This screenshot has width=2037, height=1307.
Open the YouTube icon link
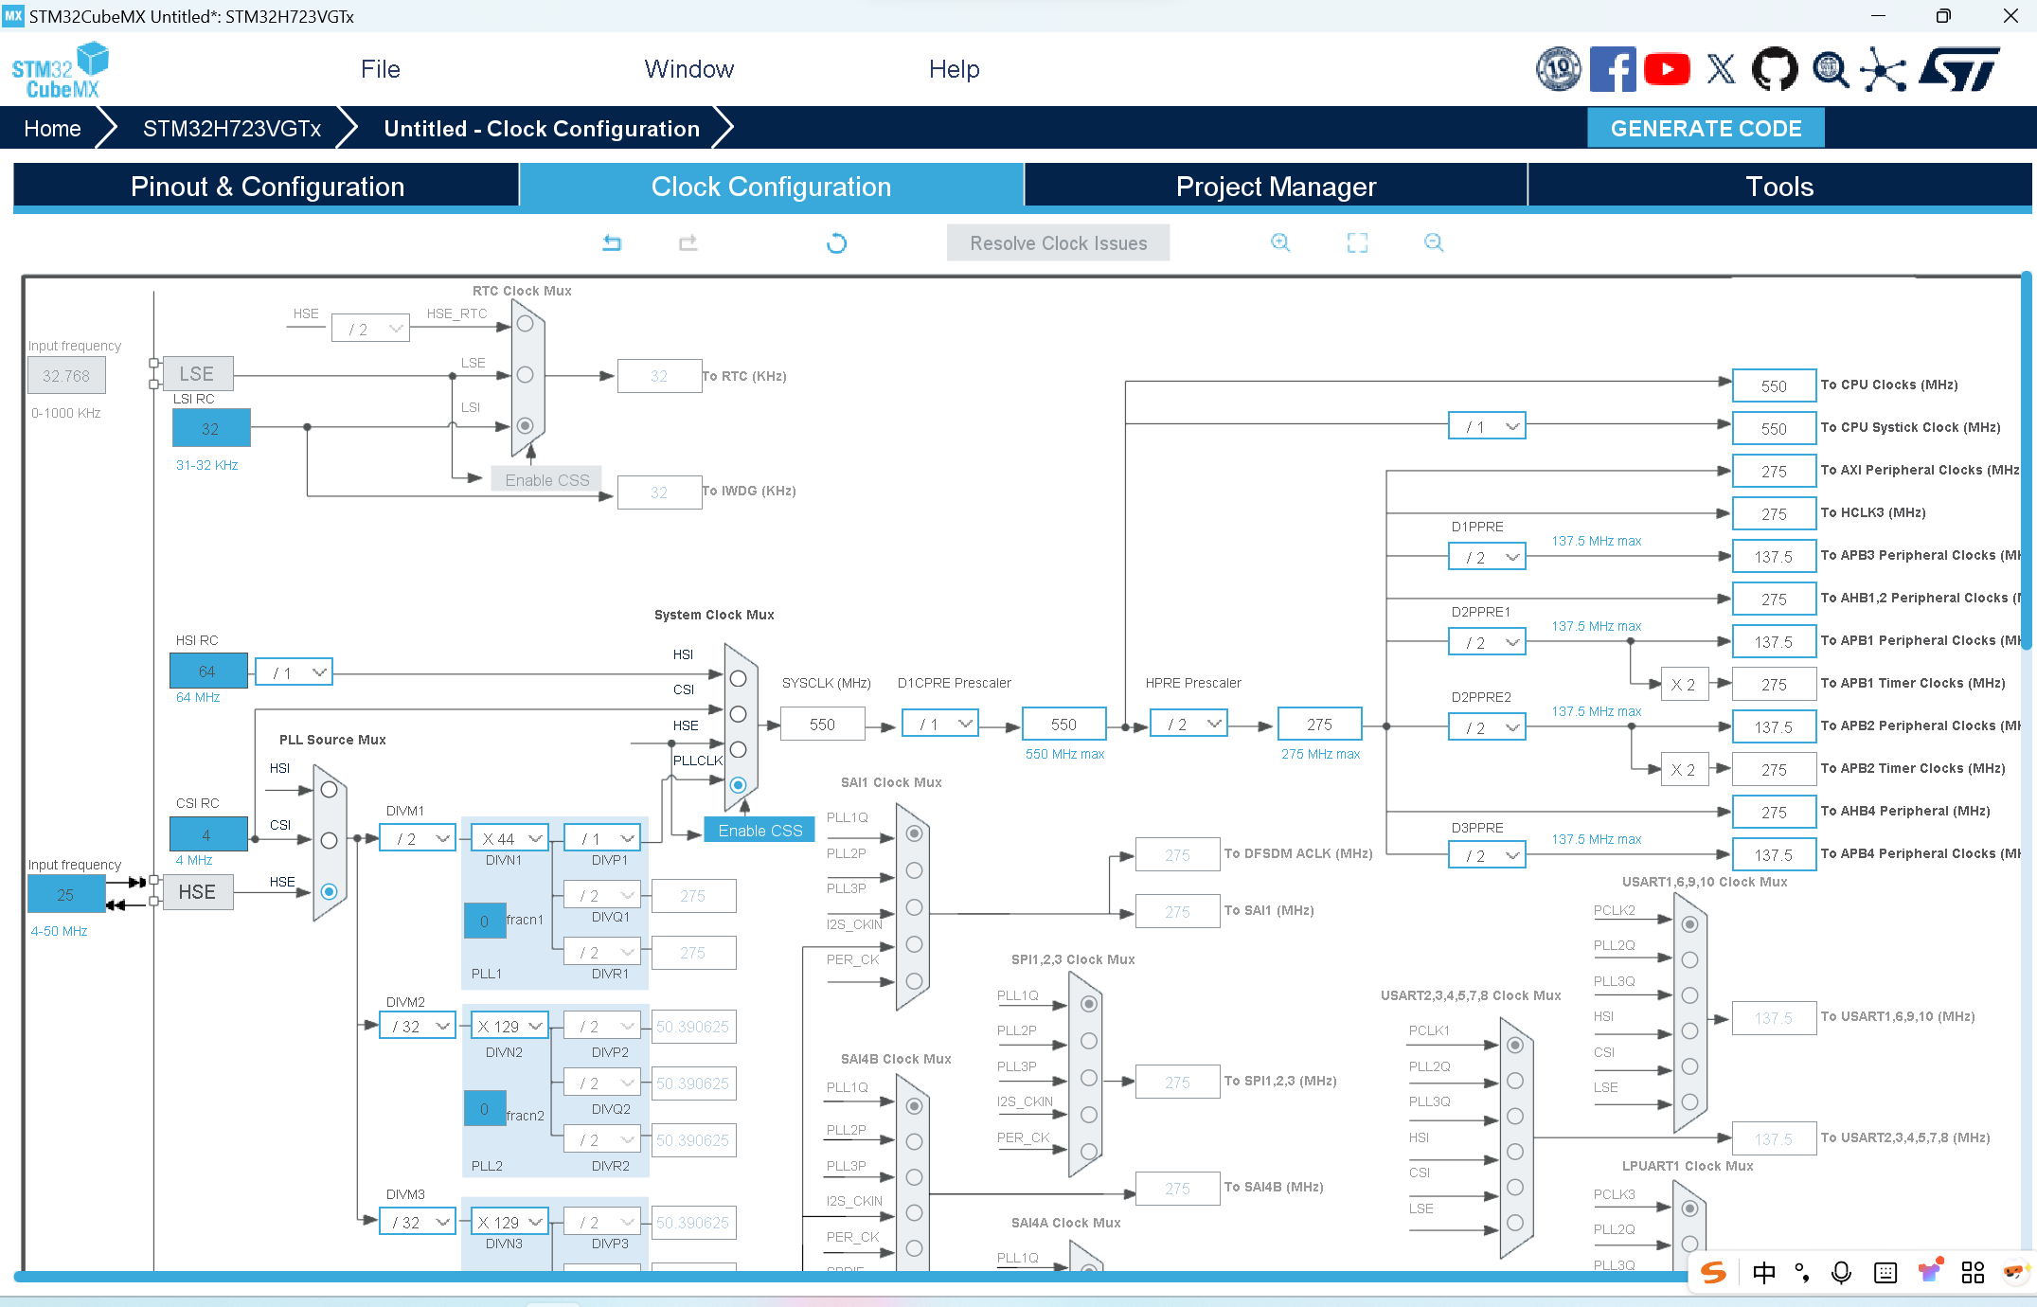tap(1667, 69)
